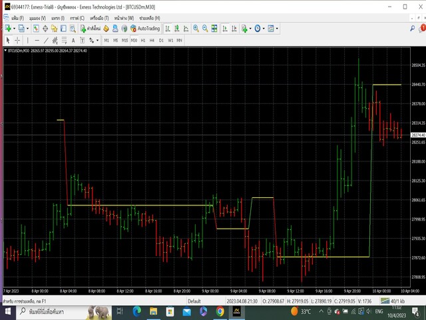This screenshot has height=320, width=426.
Task: Click the tile windows grid icon
Action: point(215,29)
